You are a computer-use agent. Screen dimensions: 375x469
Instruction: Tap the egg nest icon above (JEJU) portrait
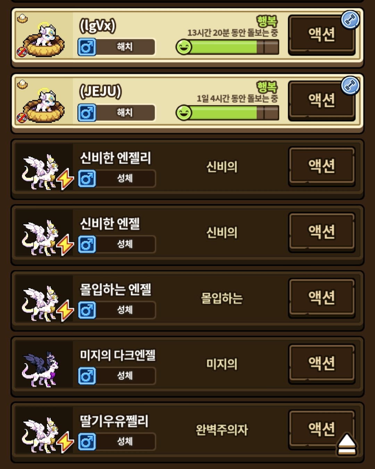click(x=23, y=84)
